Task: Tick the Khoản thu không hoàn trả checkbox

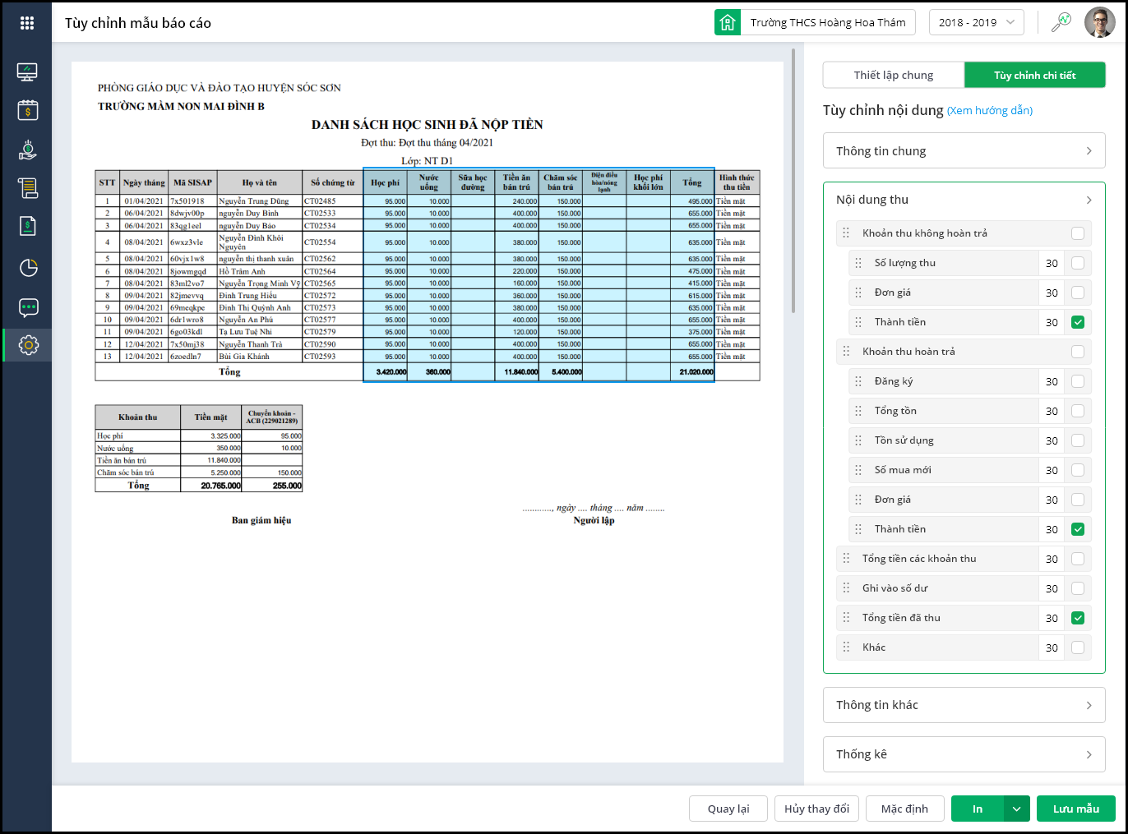Action: 1077,233
